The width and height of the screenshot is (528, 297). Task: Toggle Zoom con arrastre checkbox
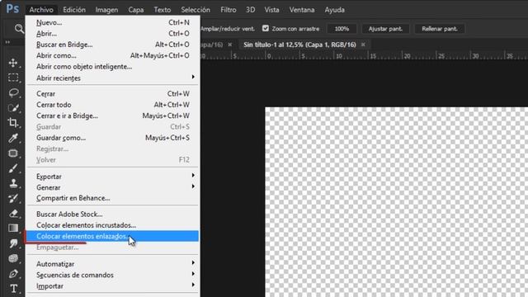pyautogui.click(x=266, y=28)
